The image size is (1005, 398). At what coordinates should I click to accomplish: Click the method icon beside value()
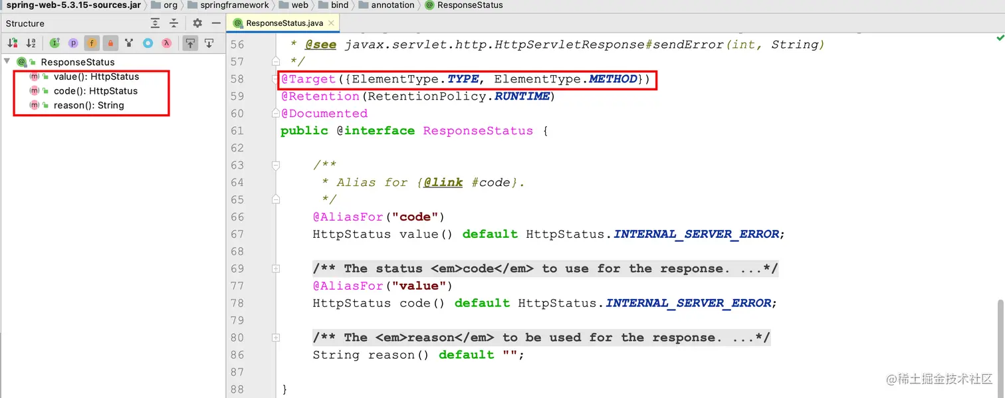[35, 76]
